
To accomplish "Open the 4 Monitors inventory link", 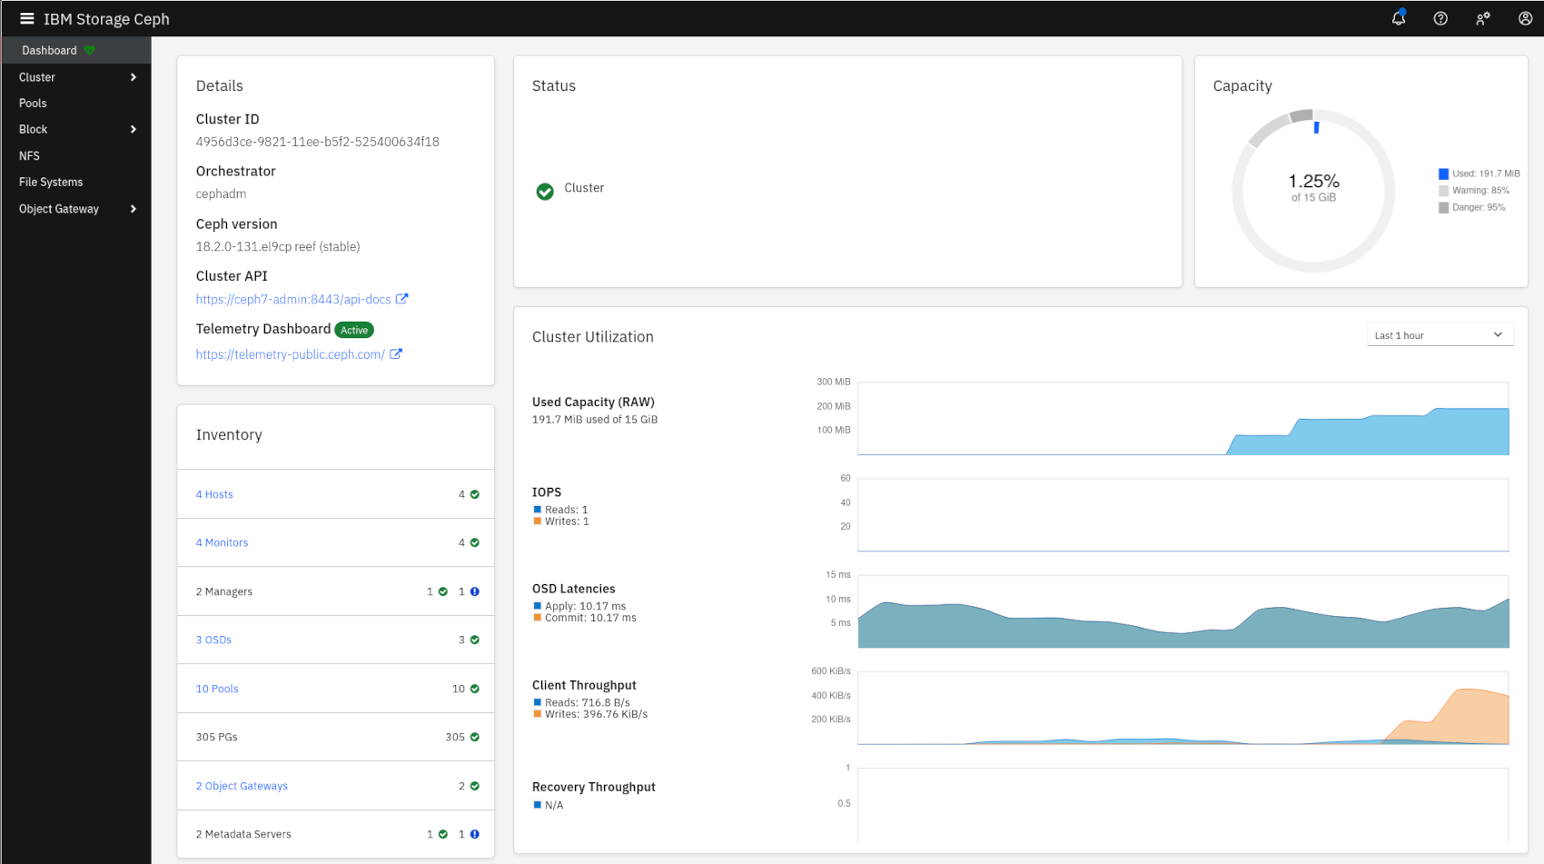I will coord(222,542).
